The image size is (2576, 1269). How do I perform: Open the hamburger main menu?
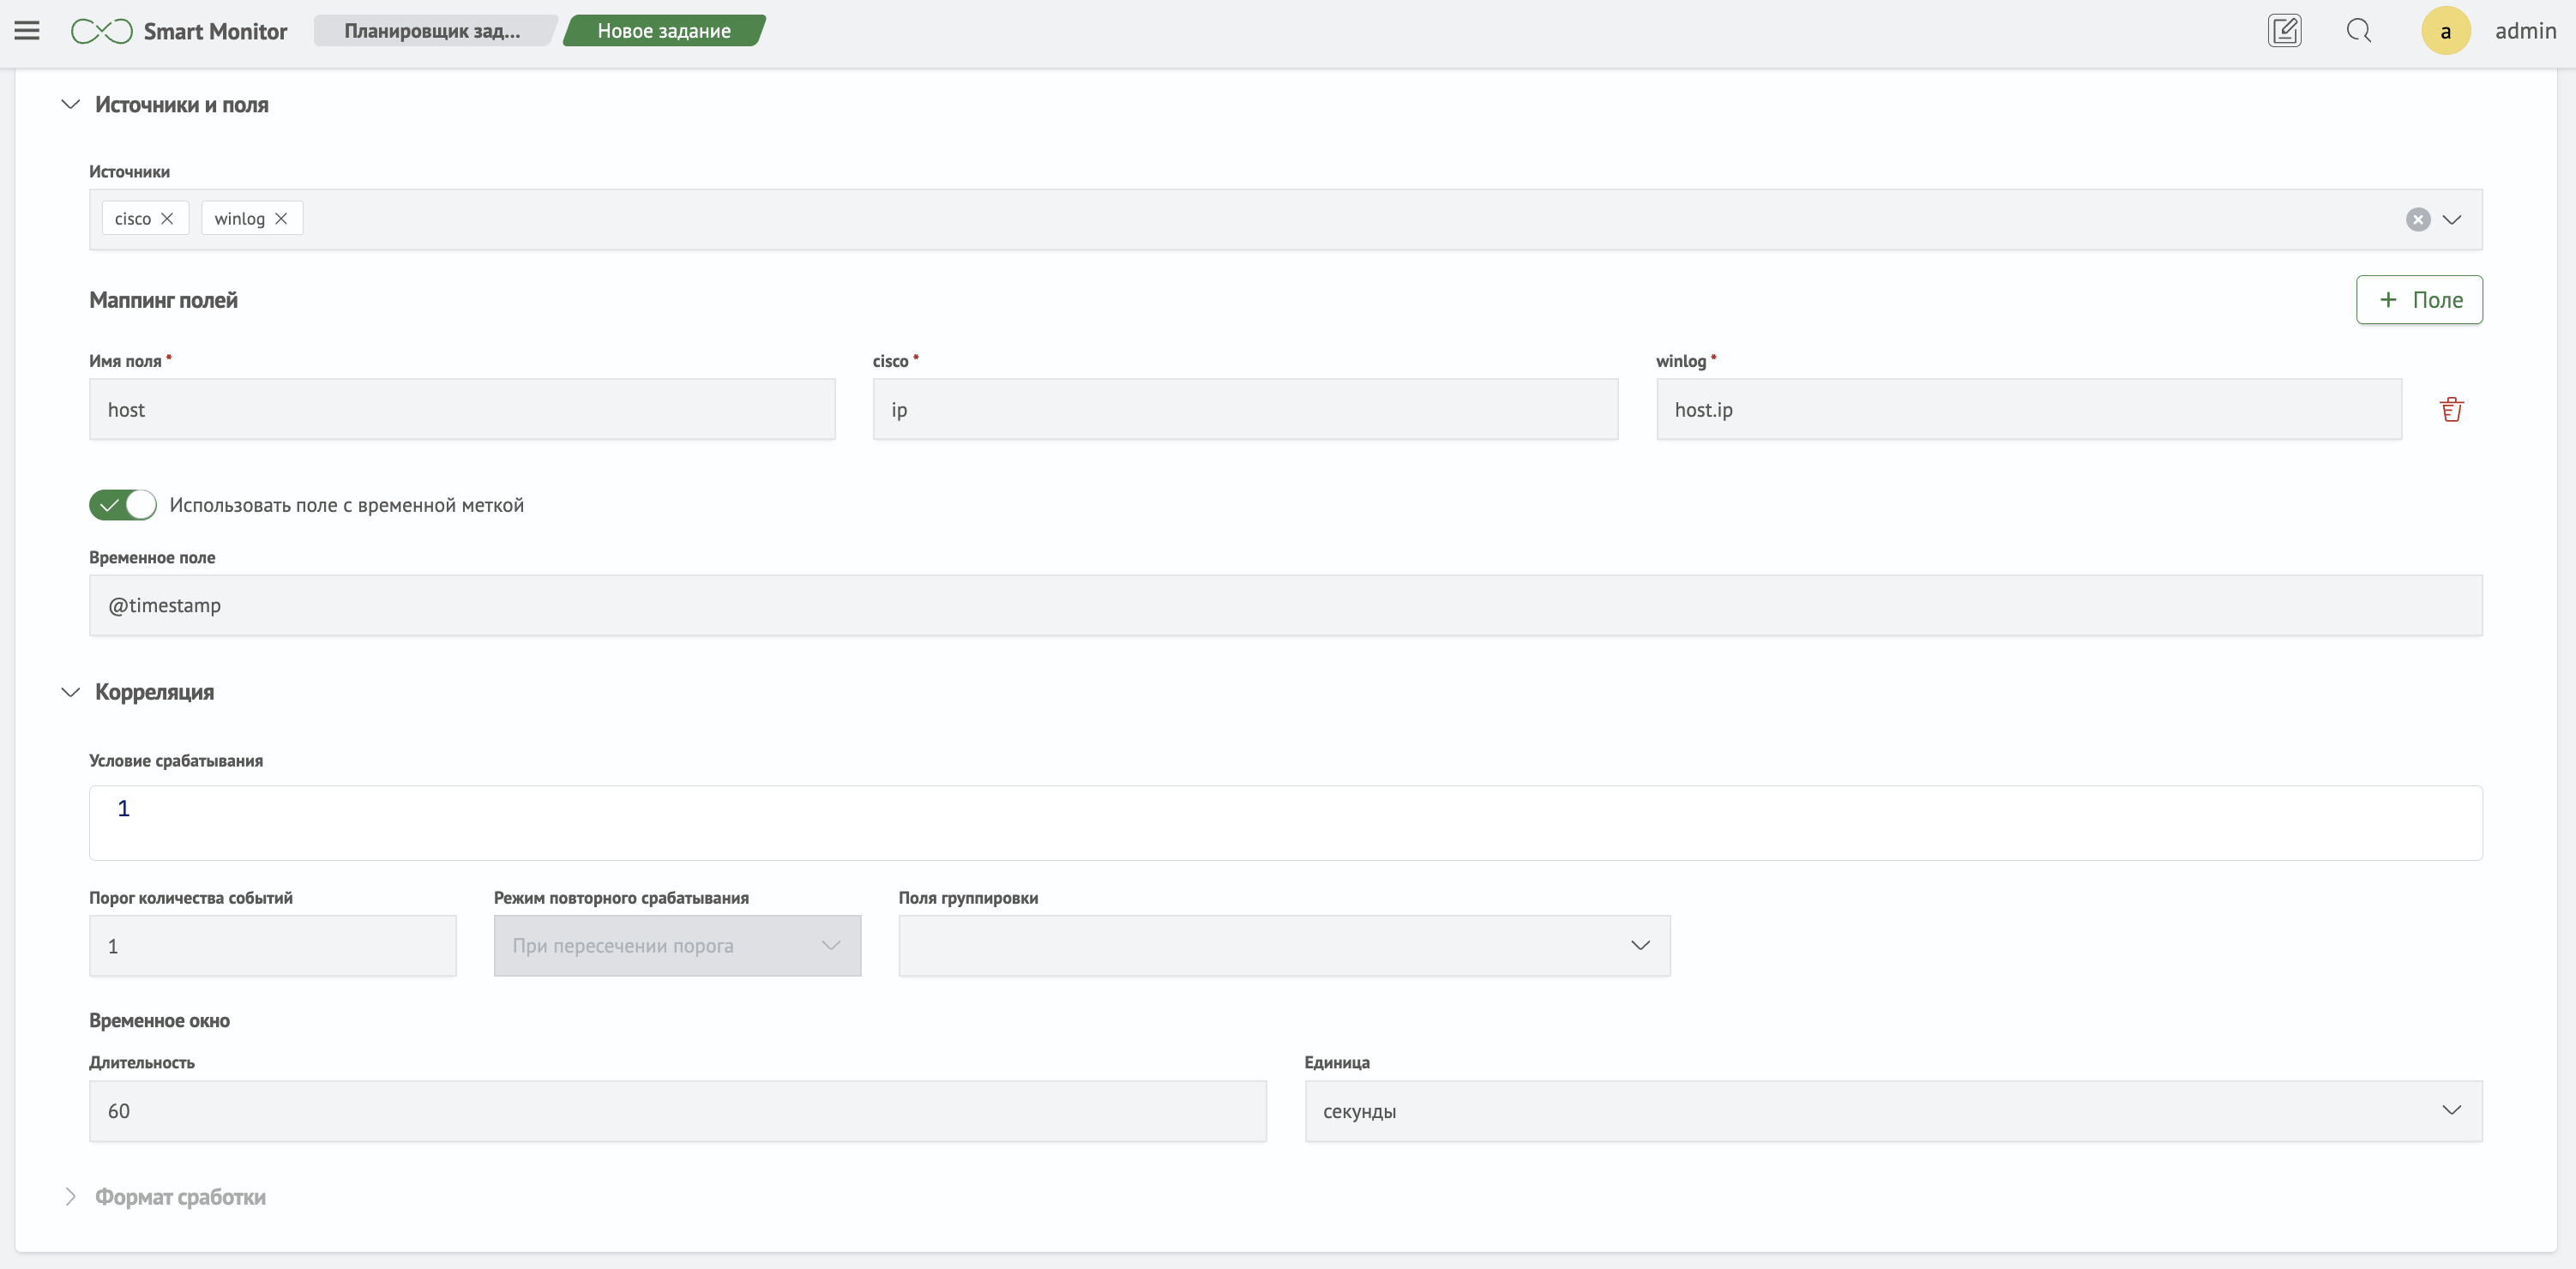[x=27, y=31]
